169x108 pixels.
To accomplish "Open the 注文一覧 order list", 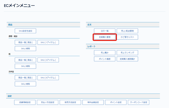I will (105, 31).
